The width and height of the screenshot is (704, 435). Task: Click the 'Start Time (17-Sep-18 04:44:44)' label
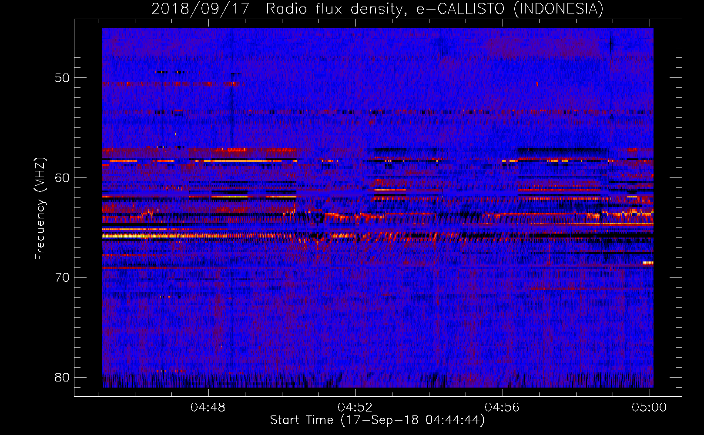coord(377,420)
